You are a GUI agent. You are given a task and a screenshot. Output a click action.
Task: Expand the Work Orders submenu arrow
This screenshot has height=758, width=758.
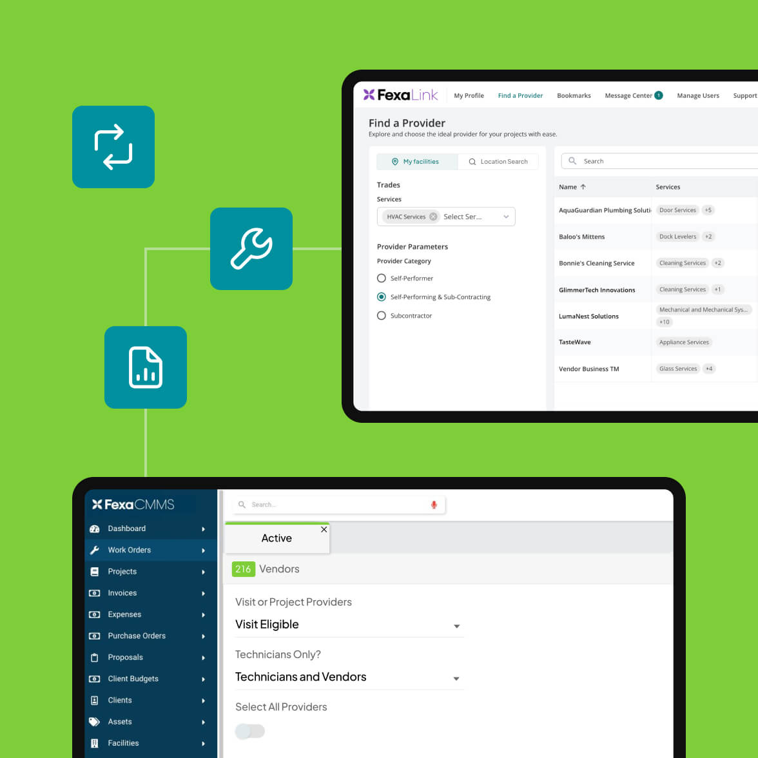click(x=204, y=550)
